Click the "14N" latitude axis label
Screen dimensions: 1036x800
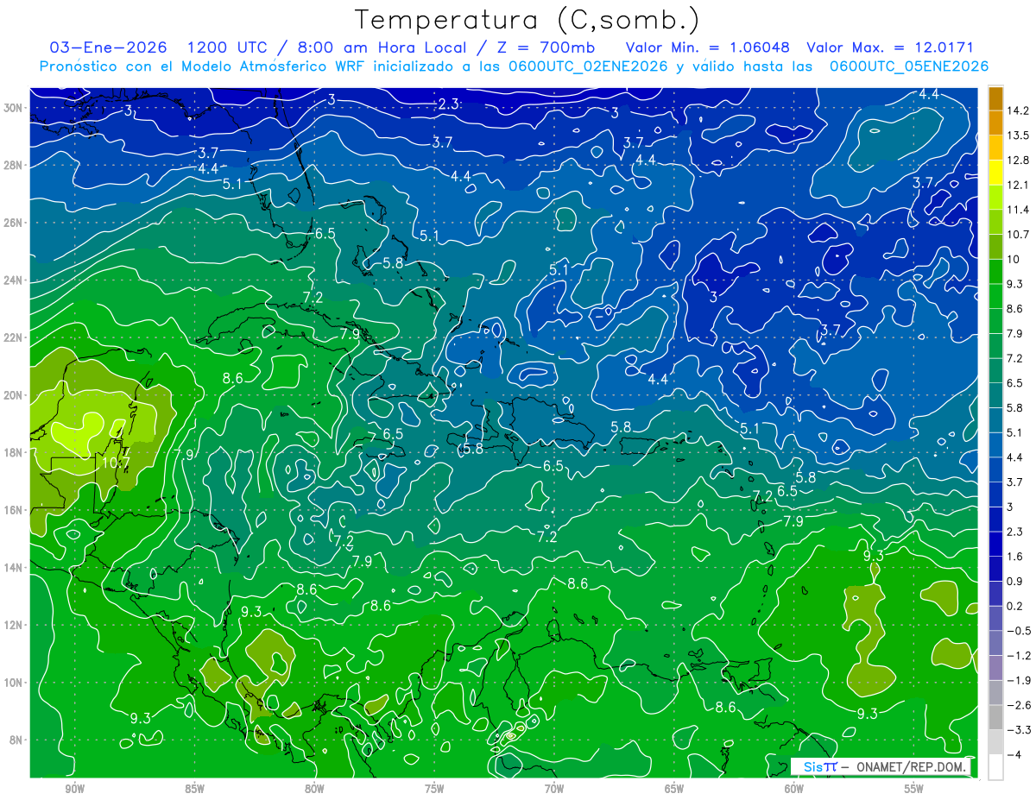tap(15, 567)
